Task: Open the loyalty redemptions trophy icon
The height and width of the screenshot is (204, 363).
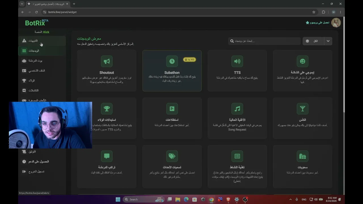Action: point(107,109)
